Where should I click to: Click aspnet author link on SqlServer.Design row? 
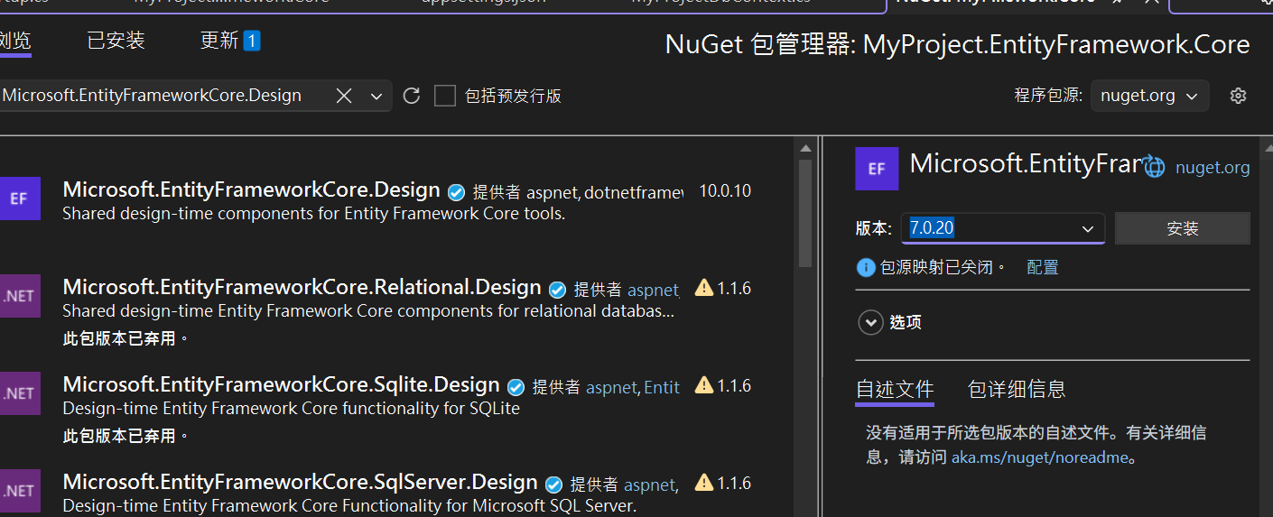point(649,485)
